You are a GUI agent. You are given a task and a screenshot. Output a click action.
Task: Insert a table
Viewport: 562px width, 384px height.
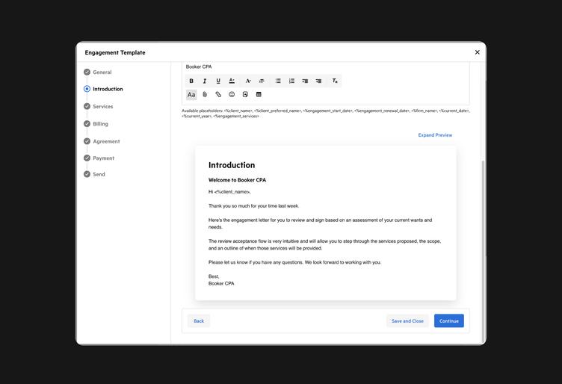coord(259,95)
